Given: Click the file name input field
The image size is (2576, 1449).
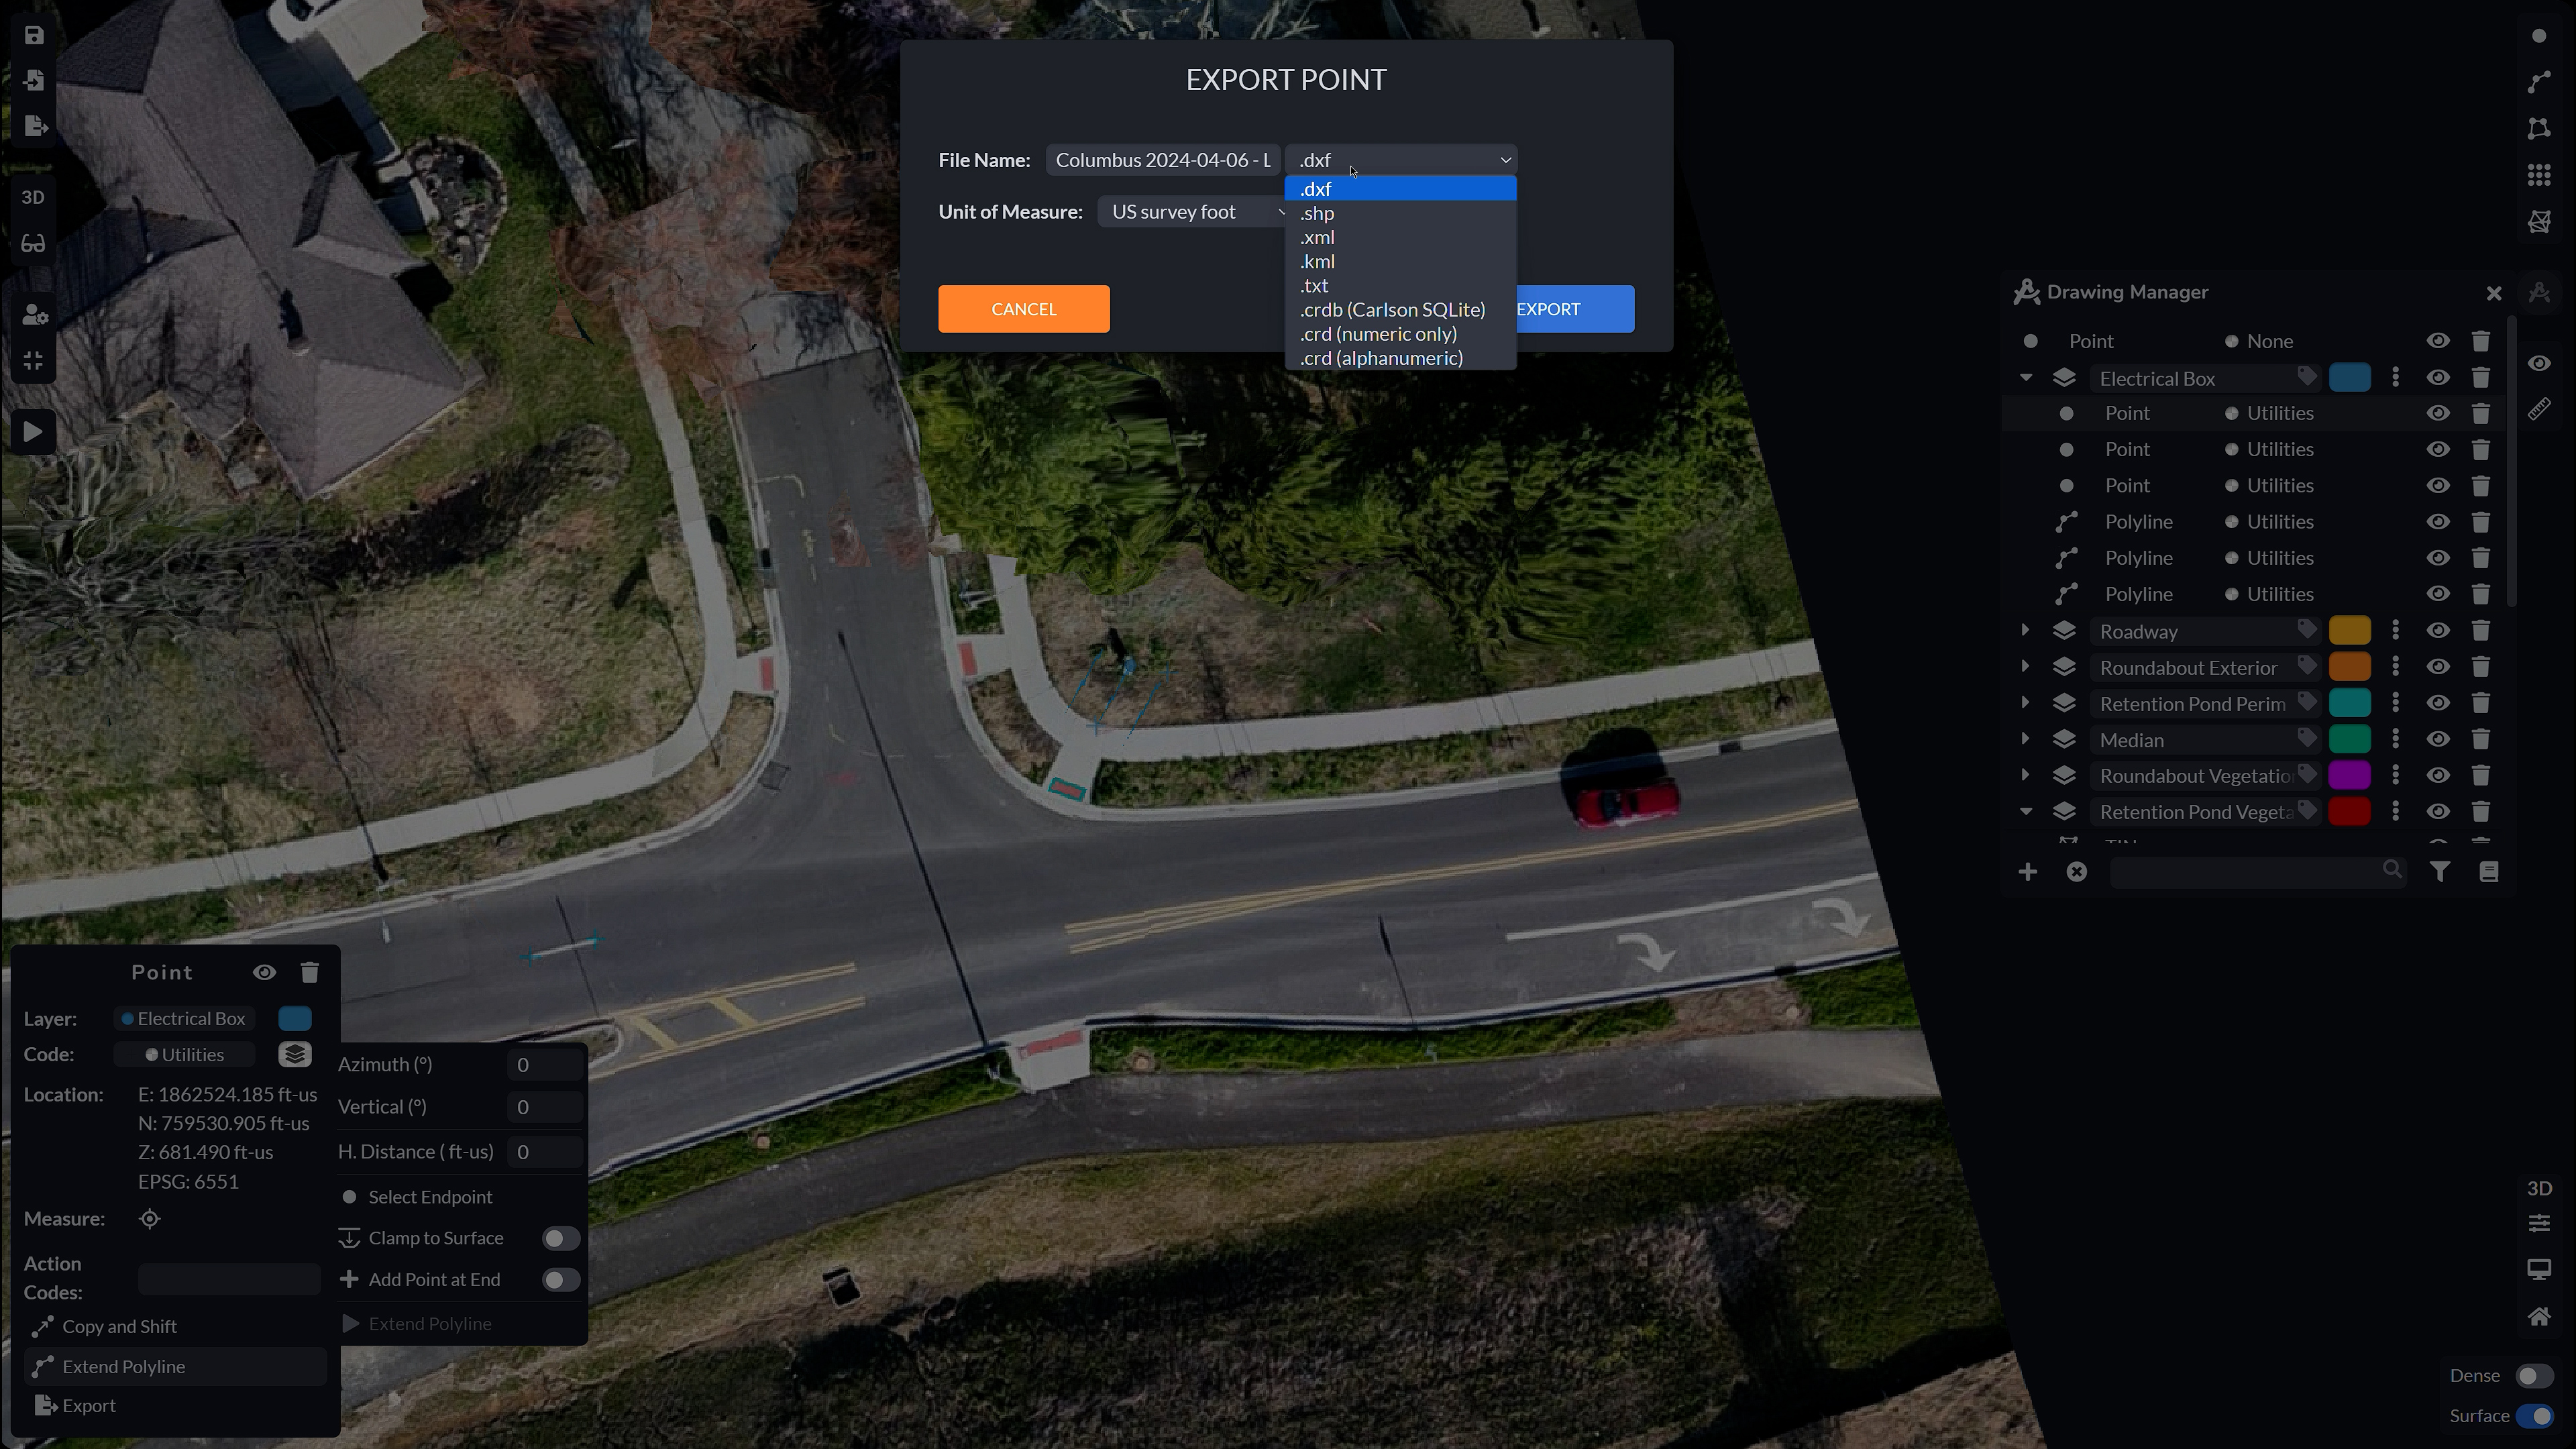Looking at the screenshot, I should click(1163, 161).
